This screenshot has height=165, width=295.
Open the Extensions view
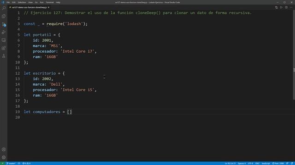click(x=4, y=48)
